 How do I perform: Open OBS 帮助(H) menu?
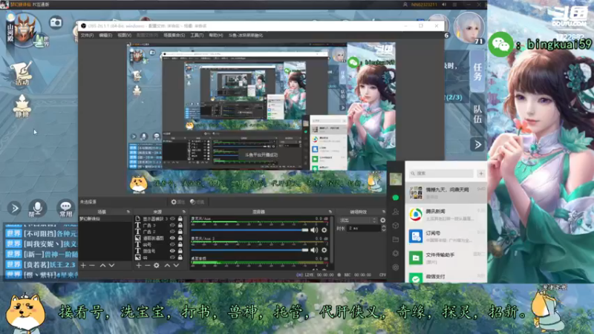[x=216, y=35]
